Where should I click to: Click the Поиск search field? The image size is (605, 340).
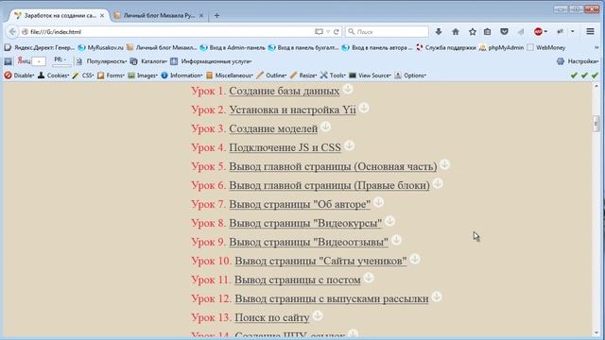(387, 32)
